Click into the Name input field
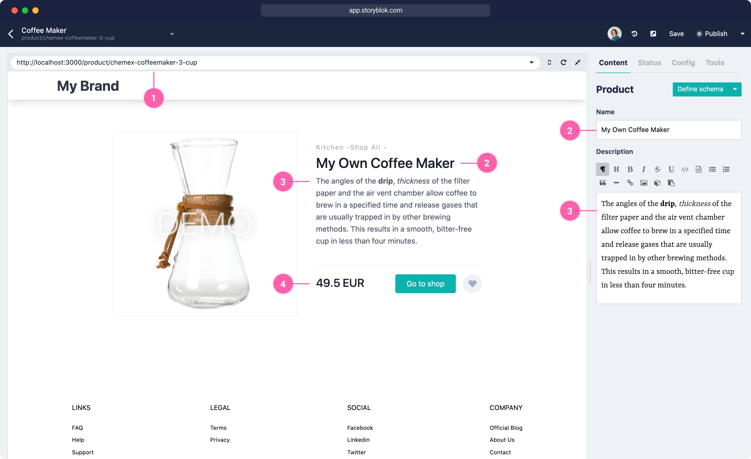This screenshot has height=459, width=751. (668, 130)
